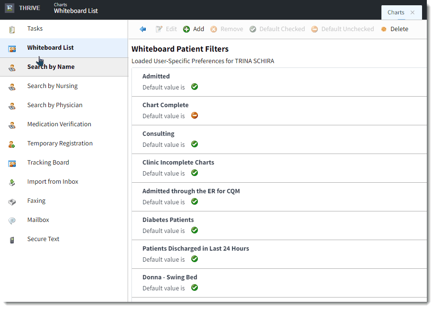
Task: Open Secure Text
Action: [64, 239]
